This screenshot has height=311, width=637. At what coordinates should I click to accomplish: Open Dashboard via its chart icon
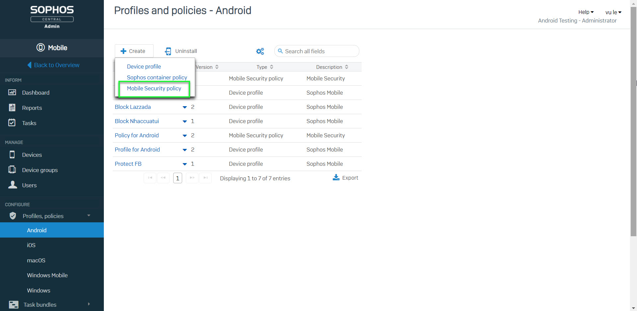click(x=12, y=92)
